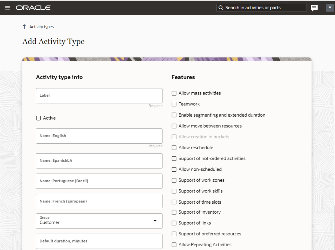
Task: Check Support of work skills
Action: click(174, 191)
